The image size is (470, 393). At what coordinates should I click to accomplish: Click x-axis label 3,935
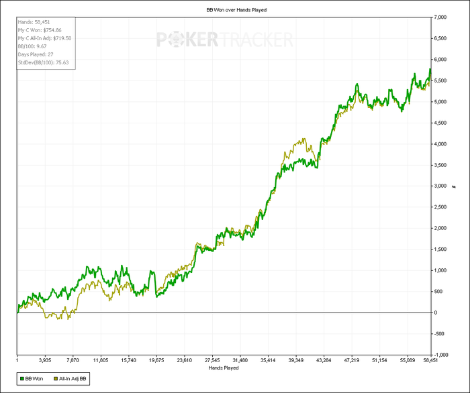point(45,360)
